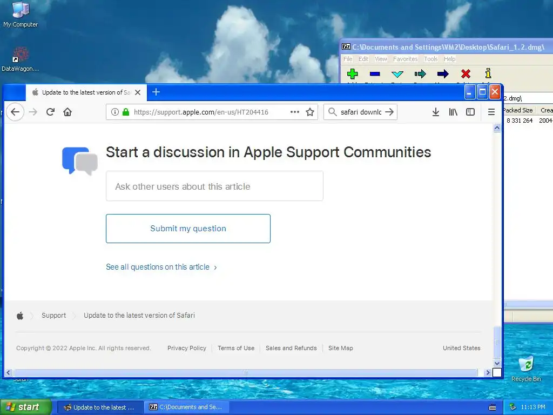Reload the Apple support page
This screenshot has height=415, width=553.
tap(50, 112)
